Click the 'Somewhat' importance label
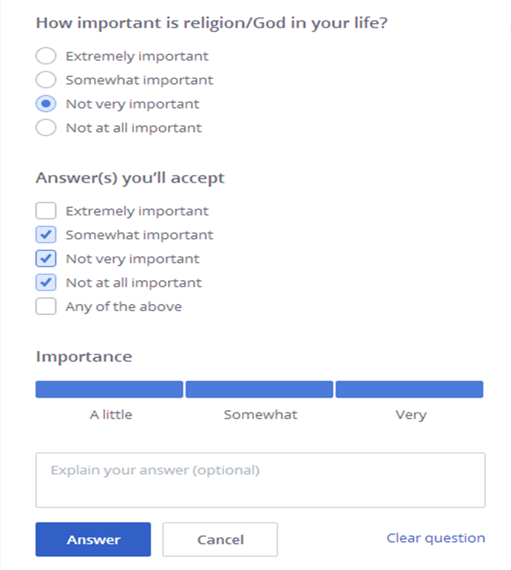 tap(260, 415)
